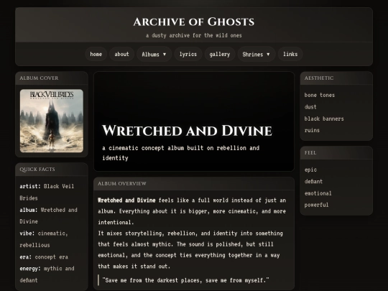
Task: Select the 'emotional' feel entry
Action: coord(318,193)
